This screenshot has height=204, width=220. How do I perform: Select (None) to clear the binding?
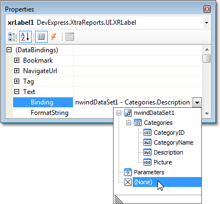[167, 182]
